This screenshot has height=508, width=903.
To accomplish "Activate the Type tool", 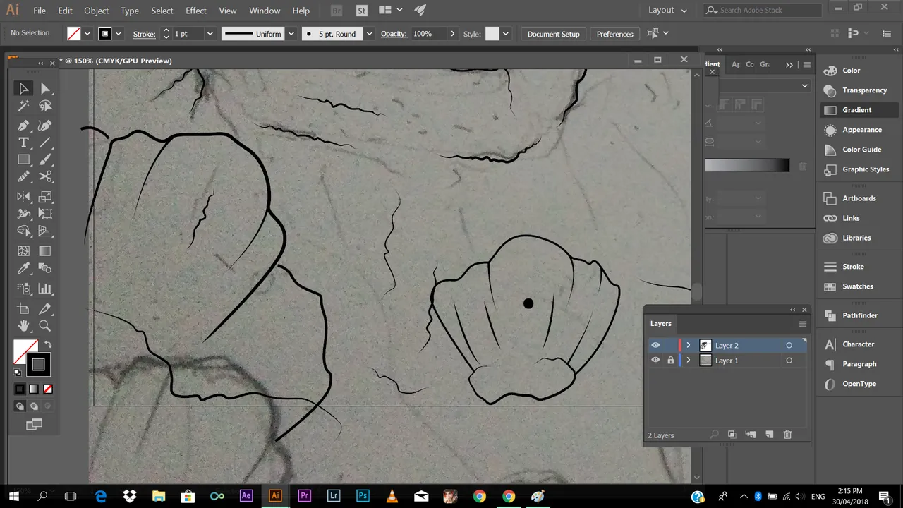I will click(x=23, y=143).
